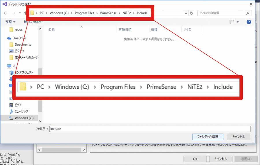Viewport: 260px width, 165px height.
Task: Click the navigation pane scroll down arrow
Action: tap(40, 121)
